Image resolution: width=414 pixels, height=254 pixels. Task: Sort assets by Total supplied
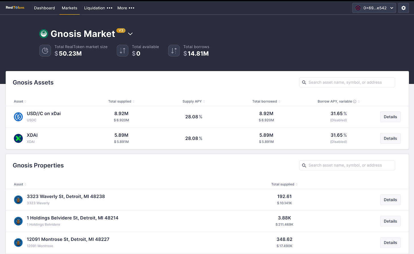point(121,102)
